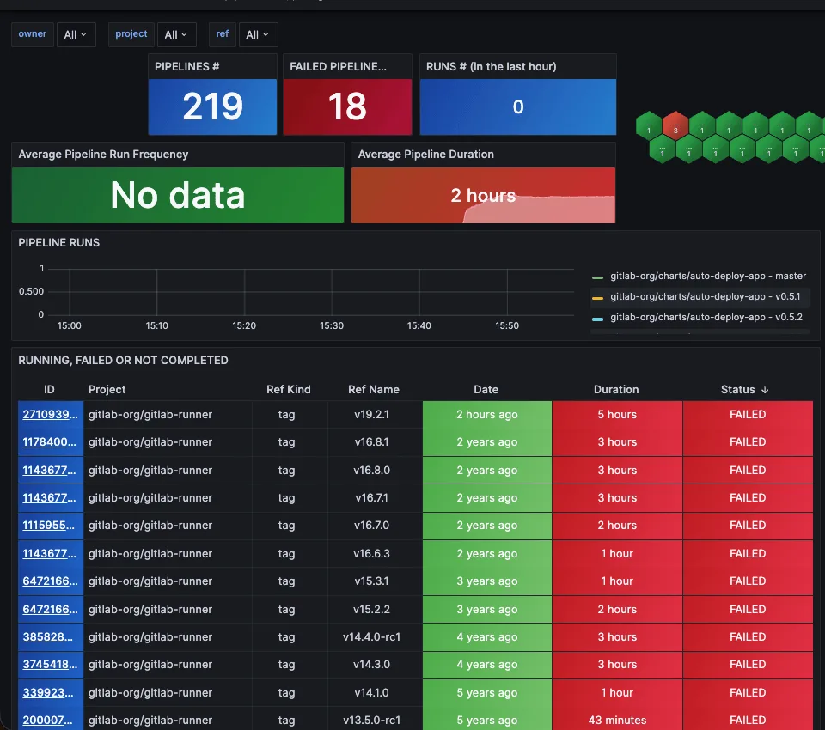The width and height of the screenshot is (825, 730).
Task: Click the 2 hours average duration value
Action: tap(483, 196)
